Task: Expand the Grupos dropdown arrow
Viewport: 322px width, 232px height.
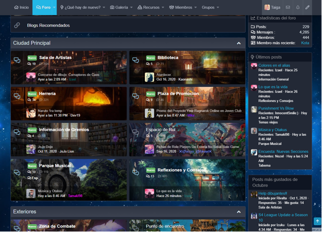Action: click(x=218, y=7)
